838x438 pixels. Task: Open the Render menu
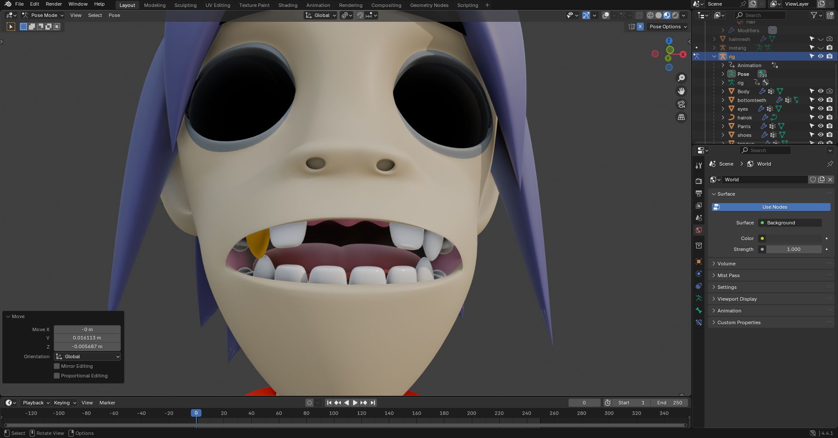tap(54, 4)
